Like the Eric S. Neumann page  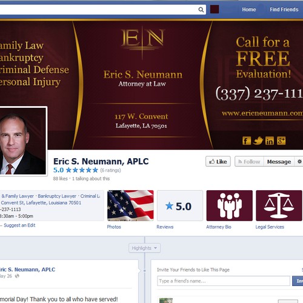pyautogui.click(x=218, y=162)
